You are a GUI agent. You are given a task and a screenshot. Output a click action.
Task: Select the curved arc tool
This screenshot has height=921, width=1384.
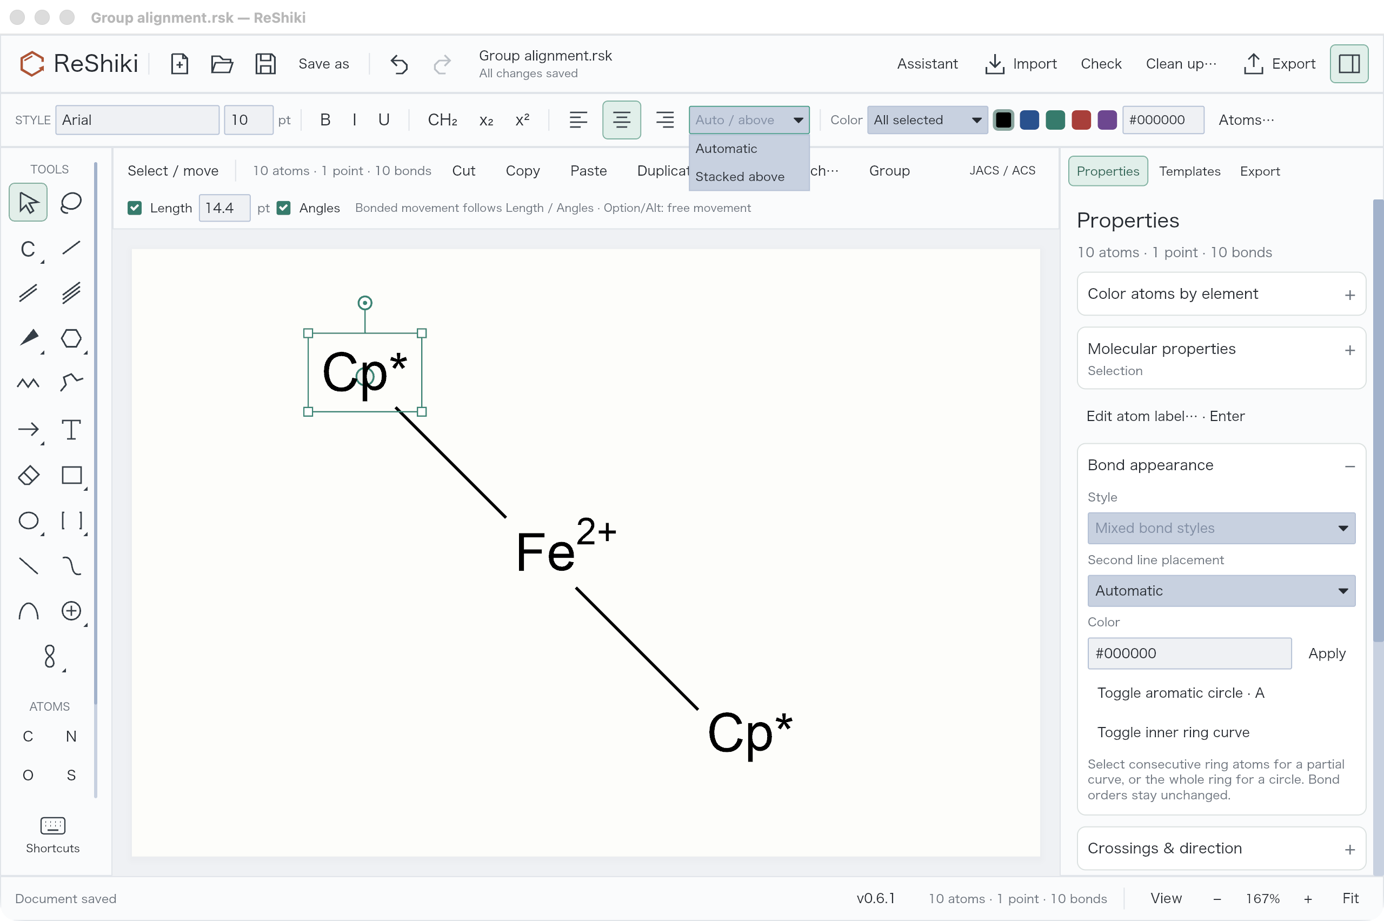[28, 611]
